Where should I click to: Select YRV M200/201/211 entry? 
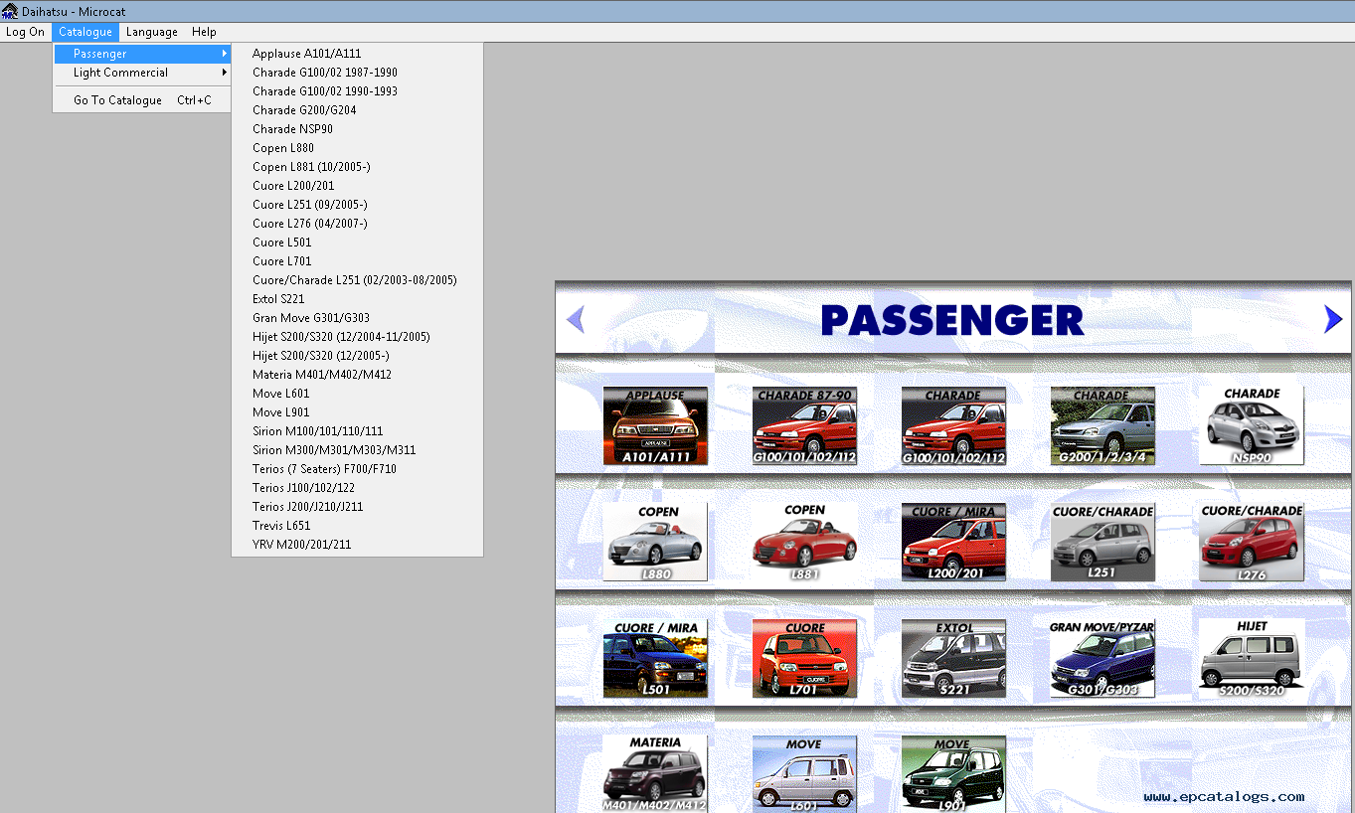pos(357,545)
